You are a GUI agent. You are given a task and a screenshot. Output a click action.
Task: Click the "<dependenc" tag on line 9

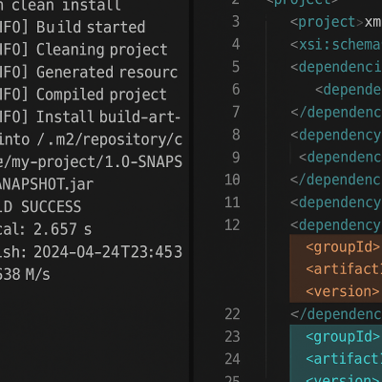pos(340,157)
